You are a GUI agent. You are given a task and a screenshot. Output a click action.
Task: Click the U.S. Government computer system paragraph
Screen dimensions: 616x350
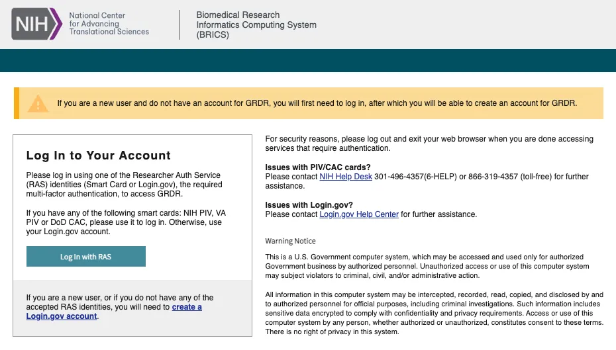[427, 266]
